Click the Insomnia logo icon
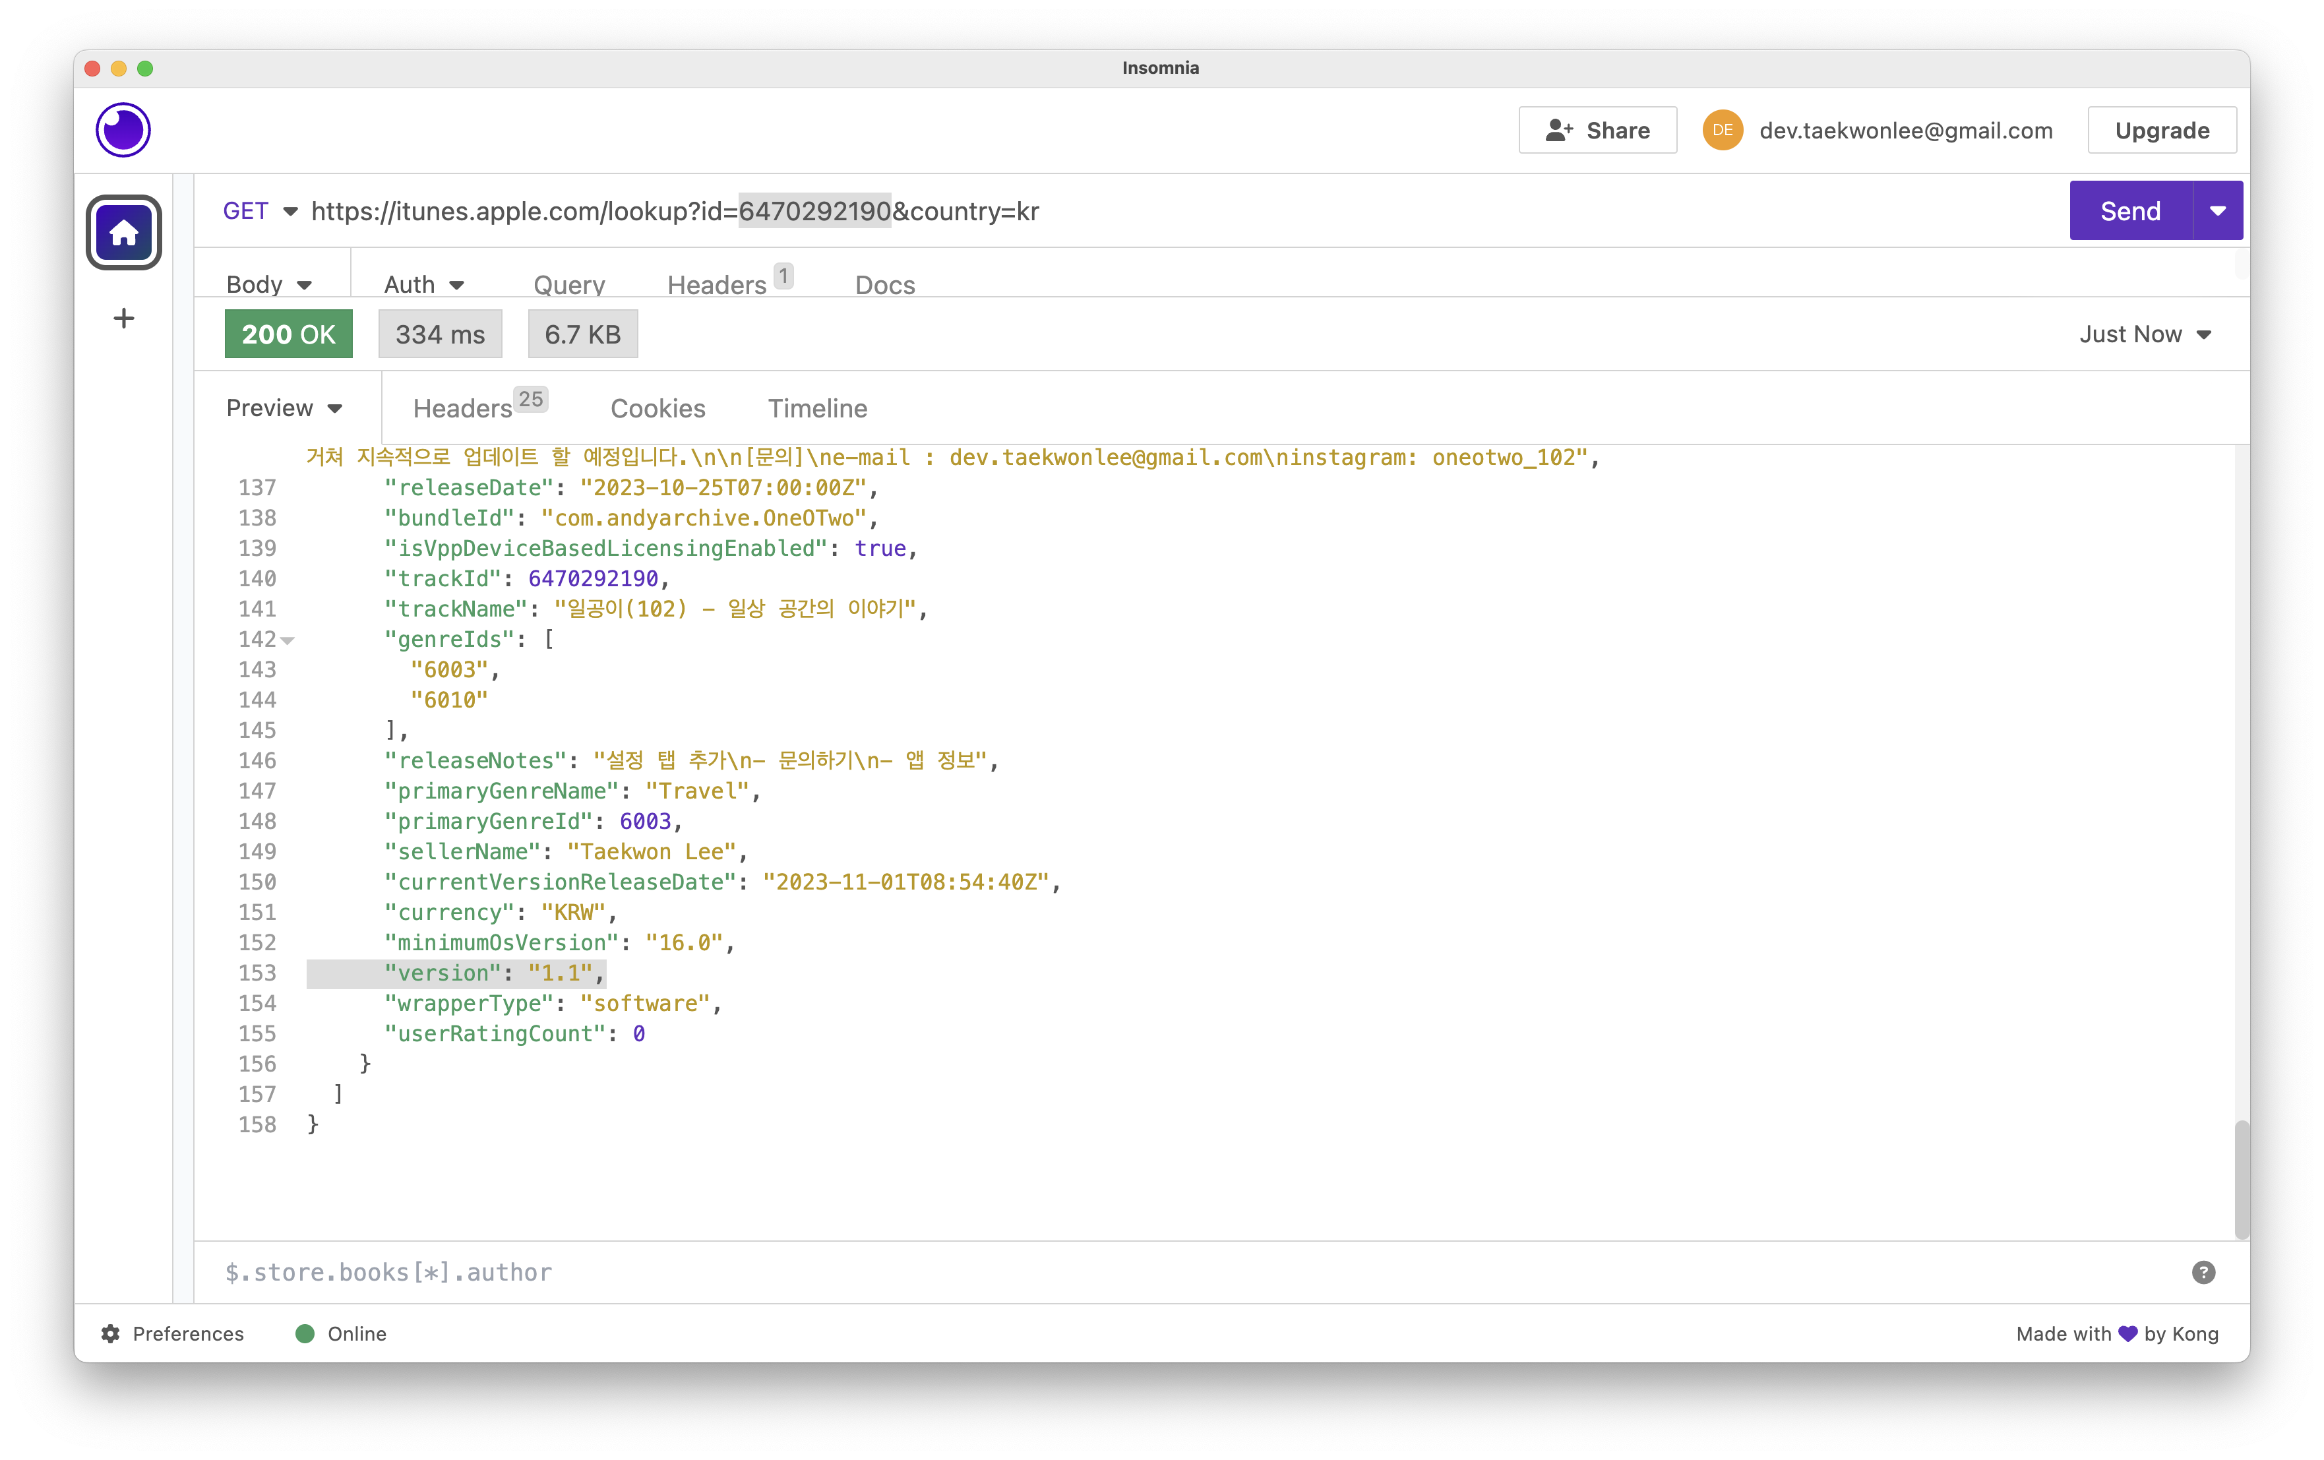The width and height of the screenshot is (2324, 1460). pyautogui.click(x=123, y=131)
